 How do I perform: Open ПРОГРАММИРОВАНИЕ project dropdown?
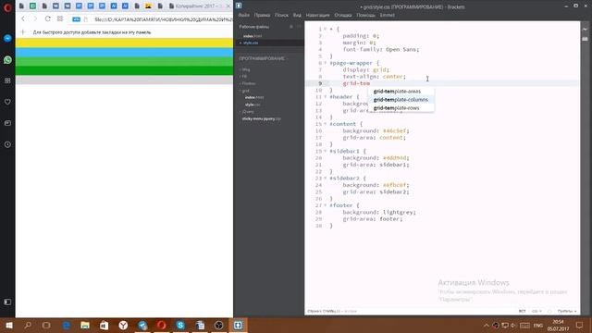(264, 58)
